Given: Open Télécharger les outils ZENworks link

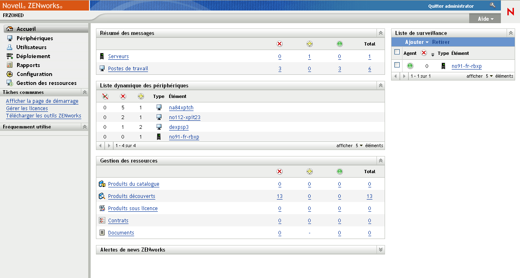Looking at the screenshot, I should coord(44,116).
